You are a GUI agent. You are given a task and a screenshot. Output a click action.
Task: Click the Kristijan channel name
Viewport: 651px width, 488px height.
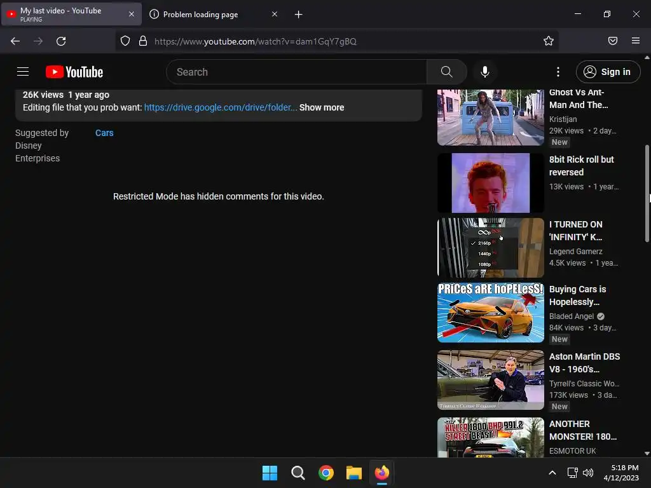563,119
